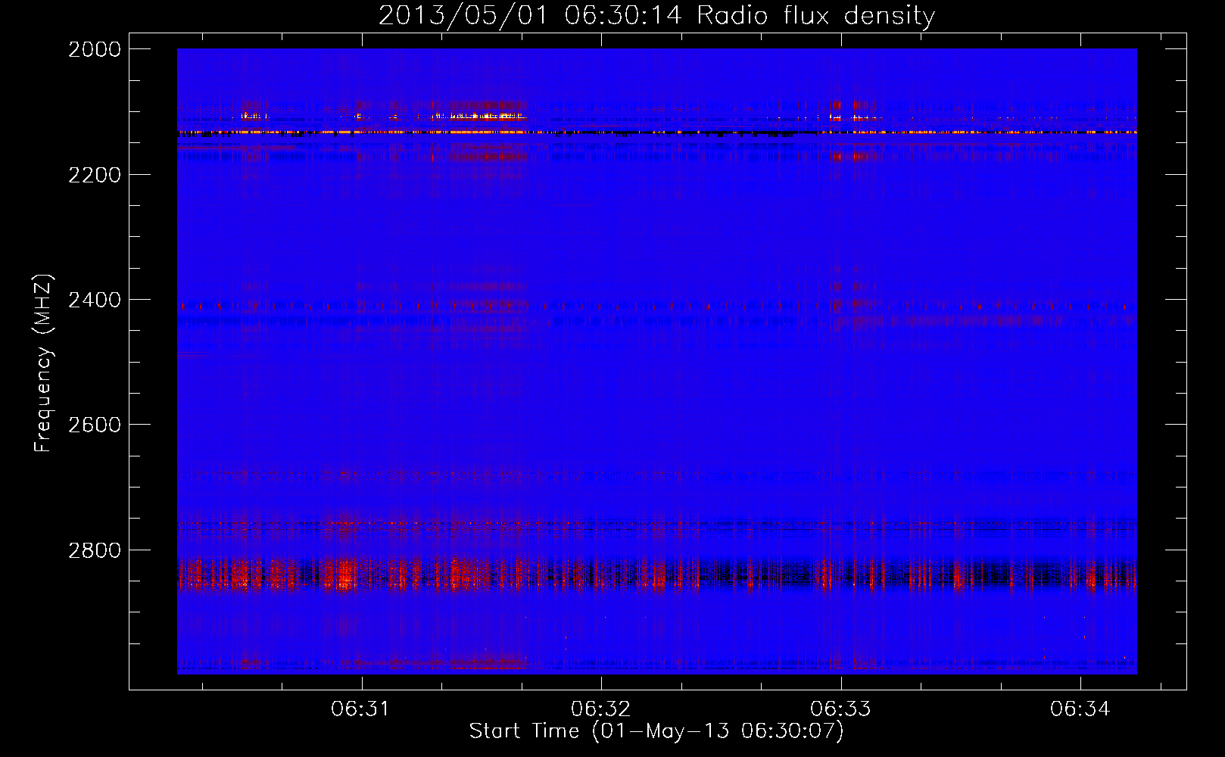Click the 2000 frequency tick label
The width and height of the screenshot is (1225, 757).
pyautogui.click(x=95, y=49)
